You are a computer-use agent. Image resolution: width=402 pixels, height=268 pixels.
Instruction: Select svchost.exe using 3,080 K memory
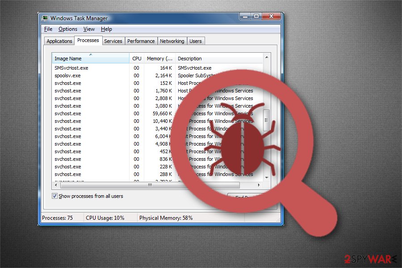click(157, 106)
